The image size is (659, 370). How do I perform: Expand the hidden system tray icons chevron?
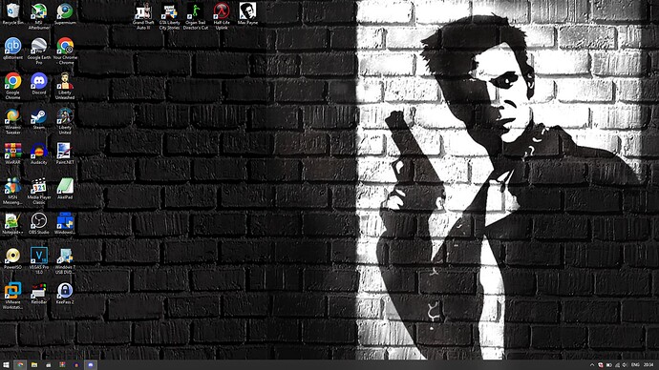coord(592,365)
